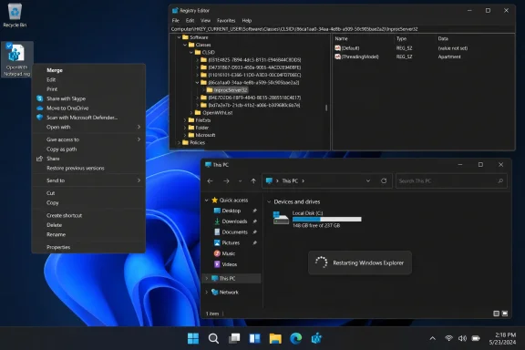This screenshot has width=525, height=350.
Task: Open the Wi-Fi network tray icon
Action: click(449, 338)
